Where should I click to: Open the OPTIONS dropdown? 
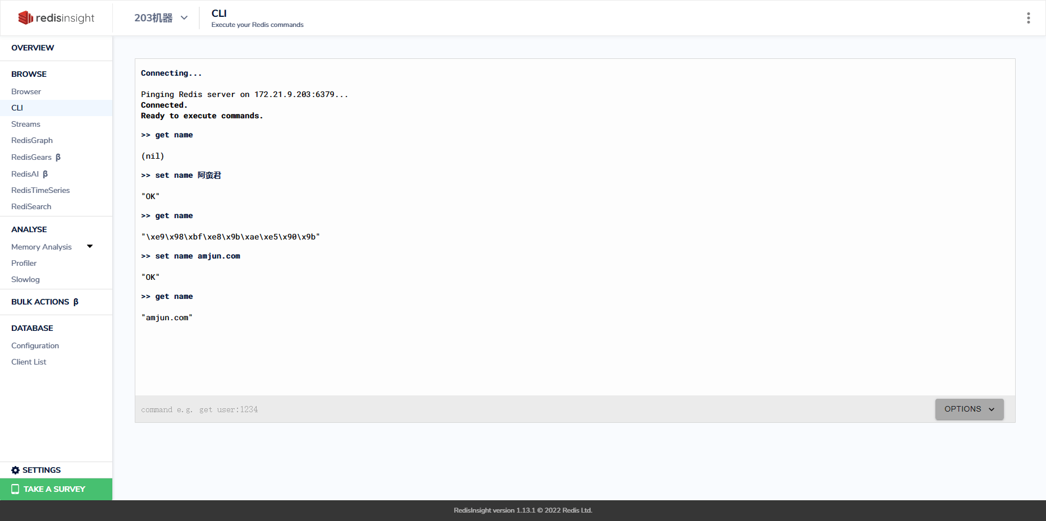point(969,409)
